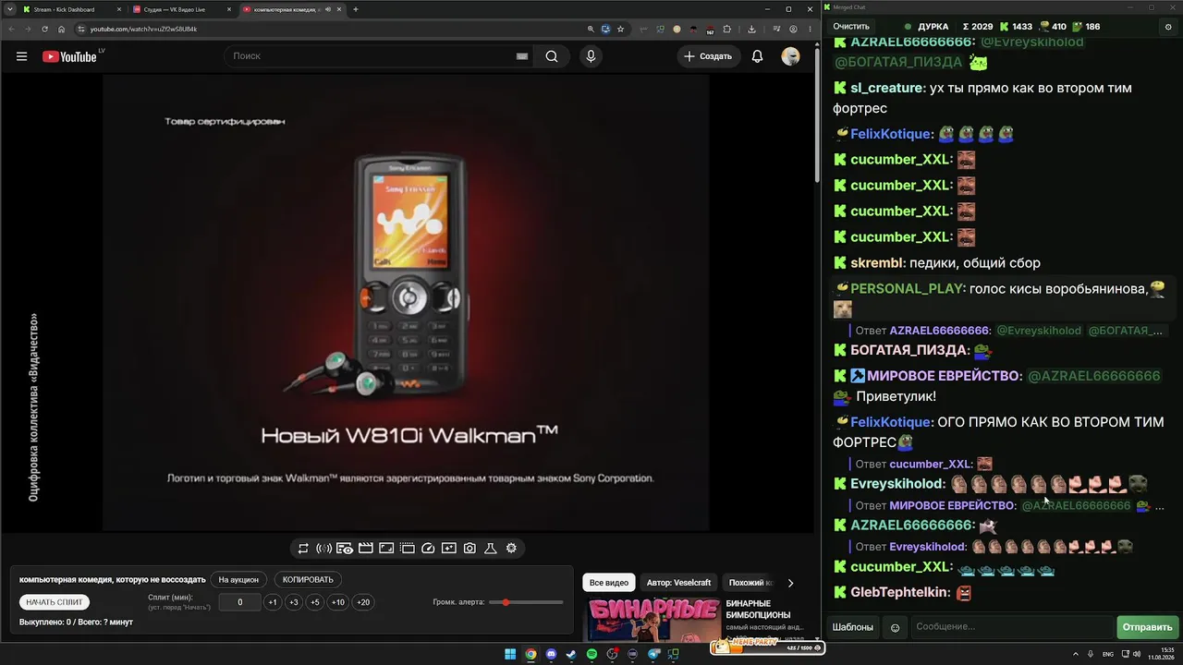Viewport: 1183px width, 665px height.
Task: Open the gear settings in player toolbar
Action: (x=511, y=549)
